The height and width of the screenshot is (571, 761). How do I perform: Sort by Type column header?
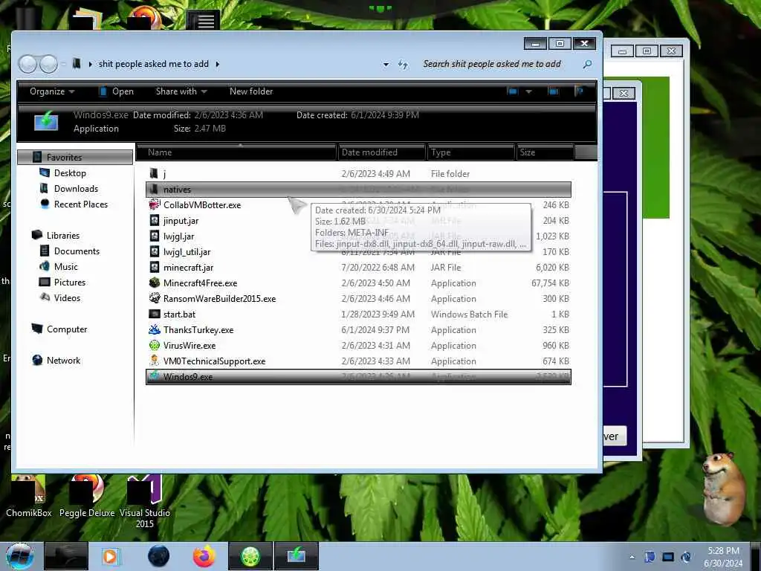[470, 152]
